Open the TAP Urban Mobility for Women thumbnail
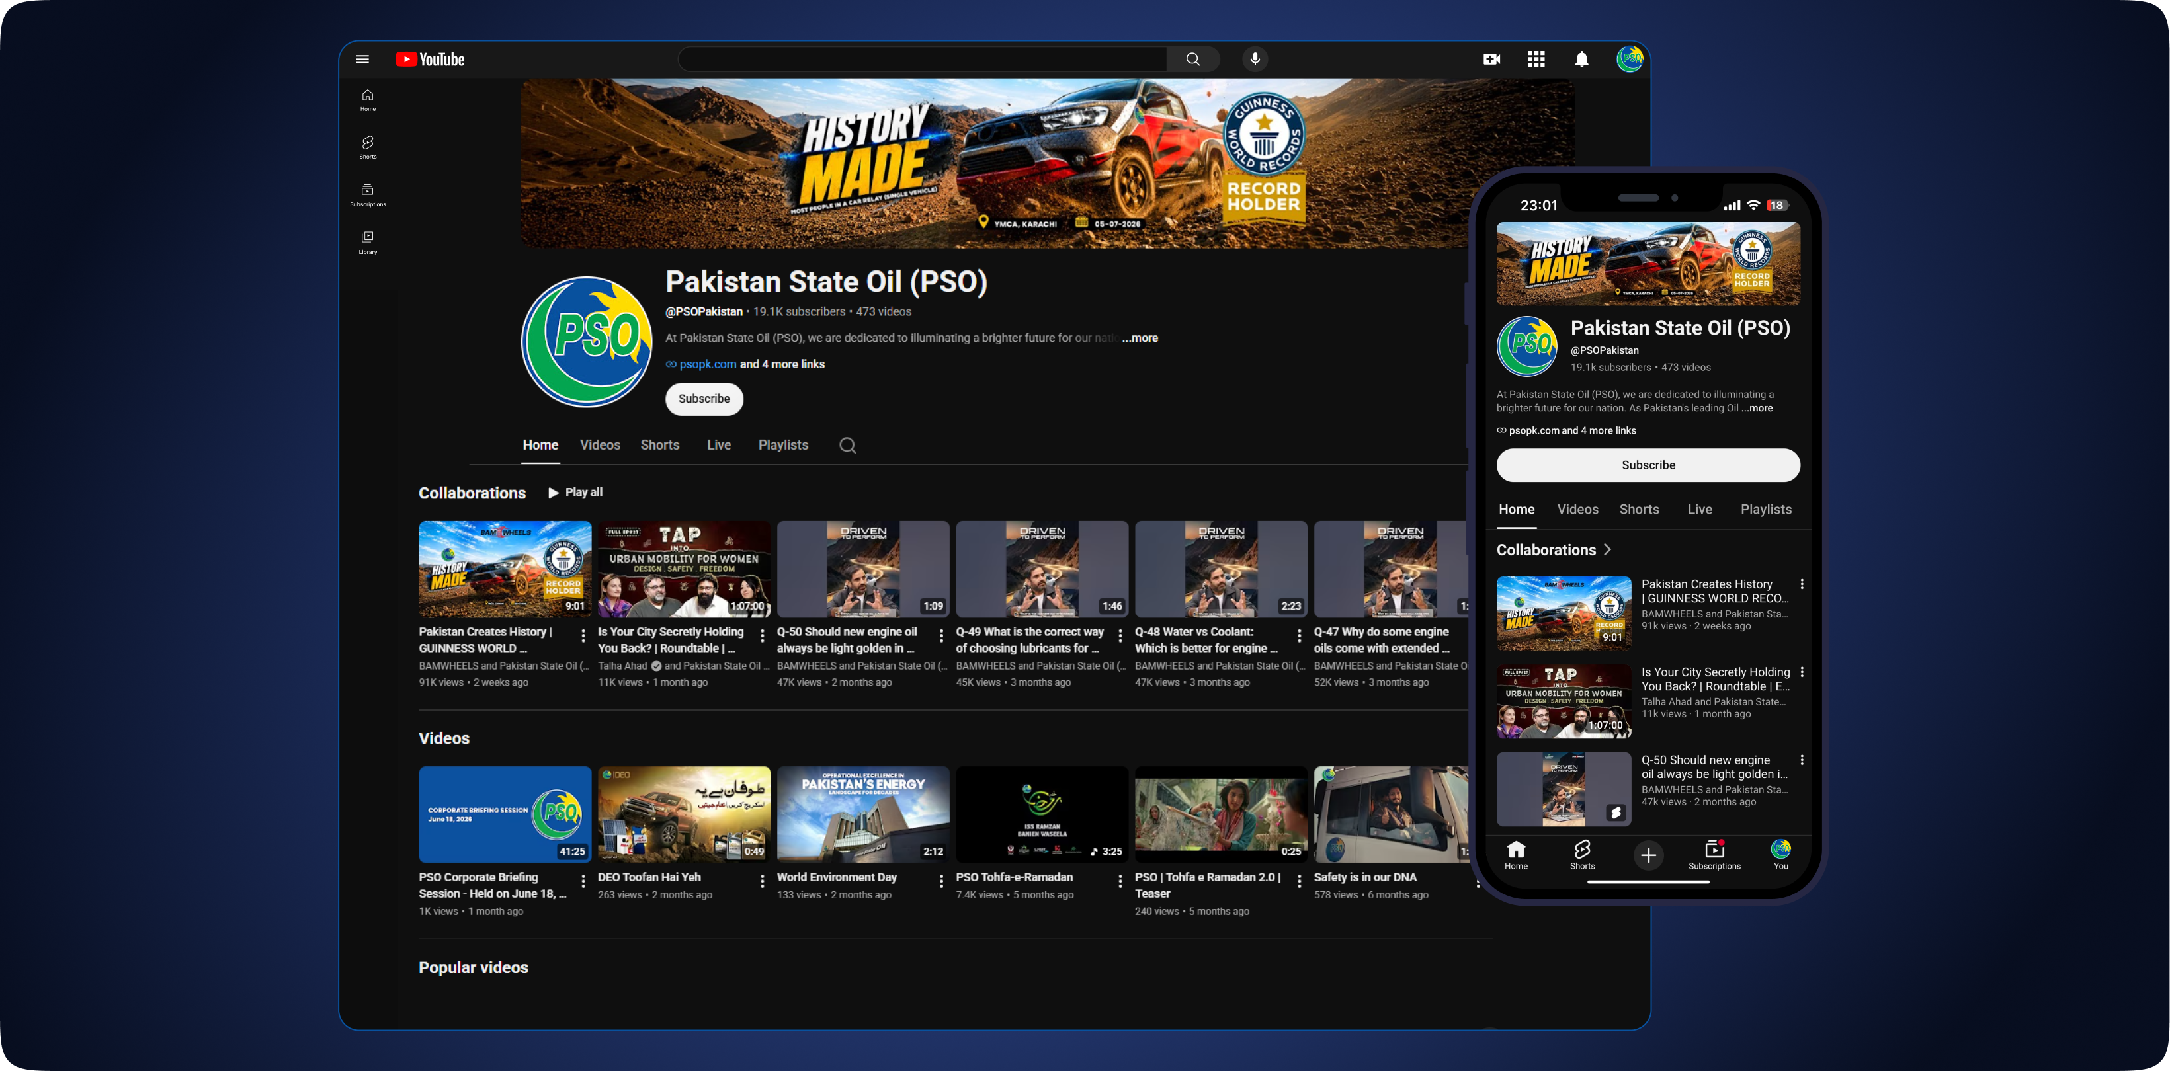2170x1071 pixels. (684, 569)
